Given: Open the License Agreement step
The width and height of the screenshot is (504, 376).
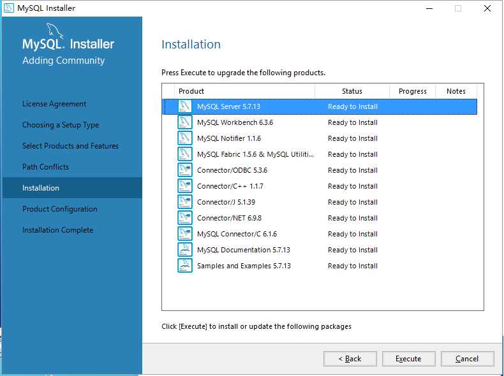Looking at the screenshot, I should click(54, 104).
